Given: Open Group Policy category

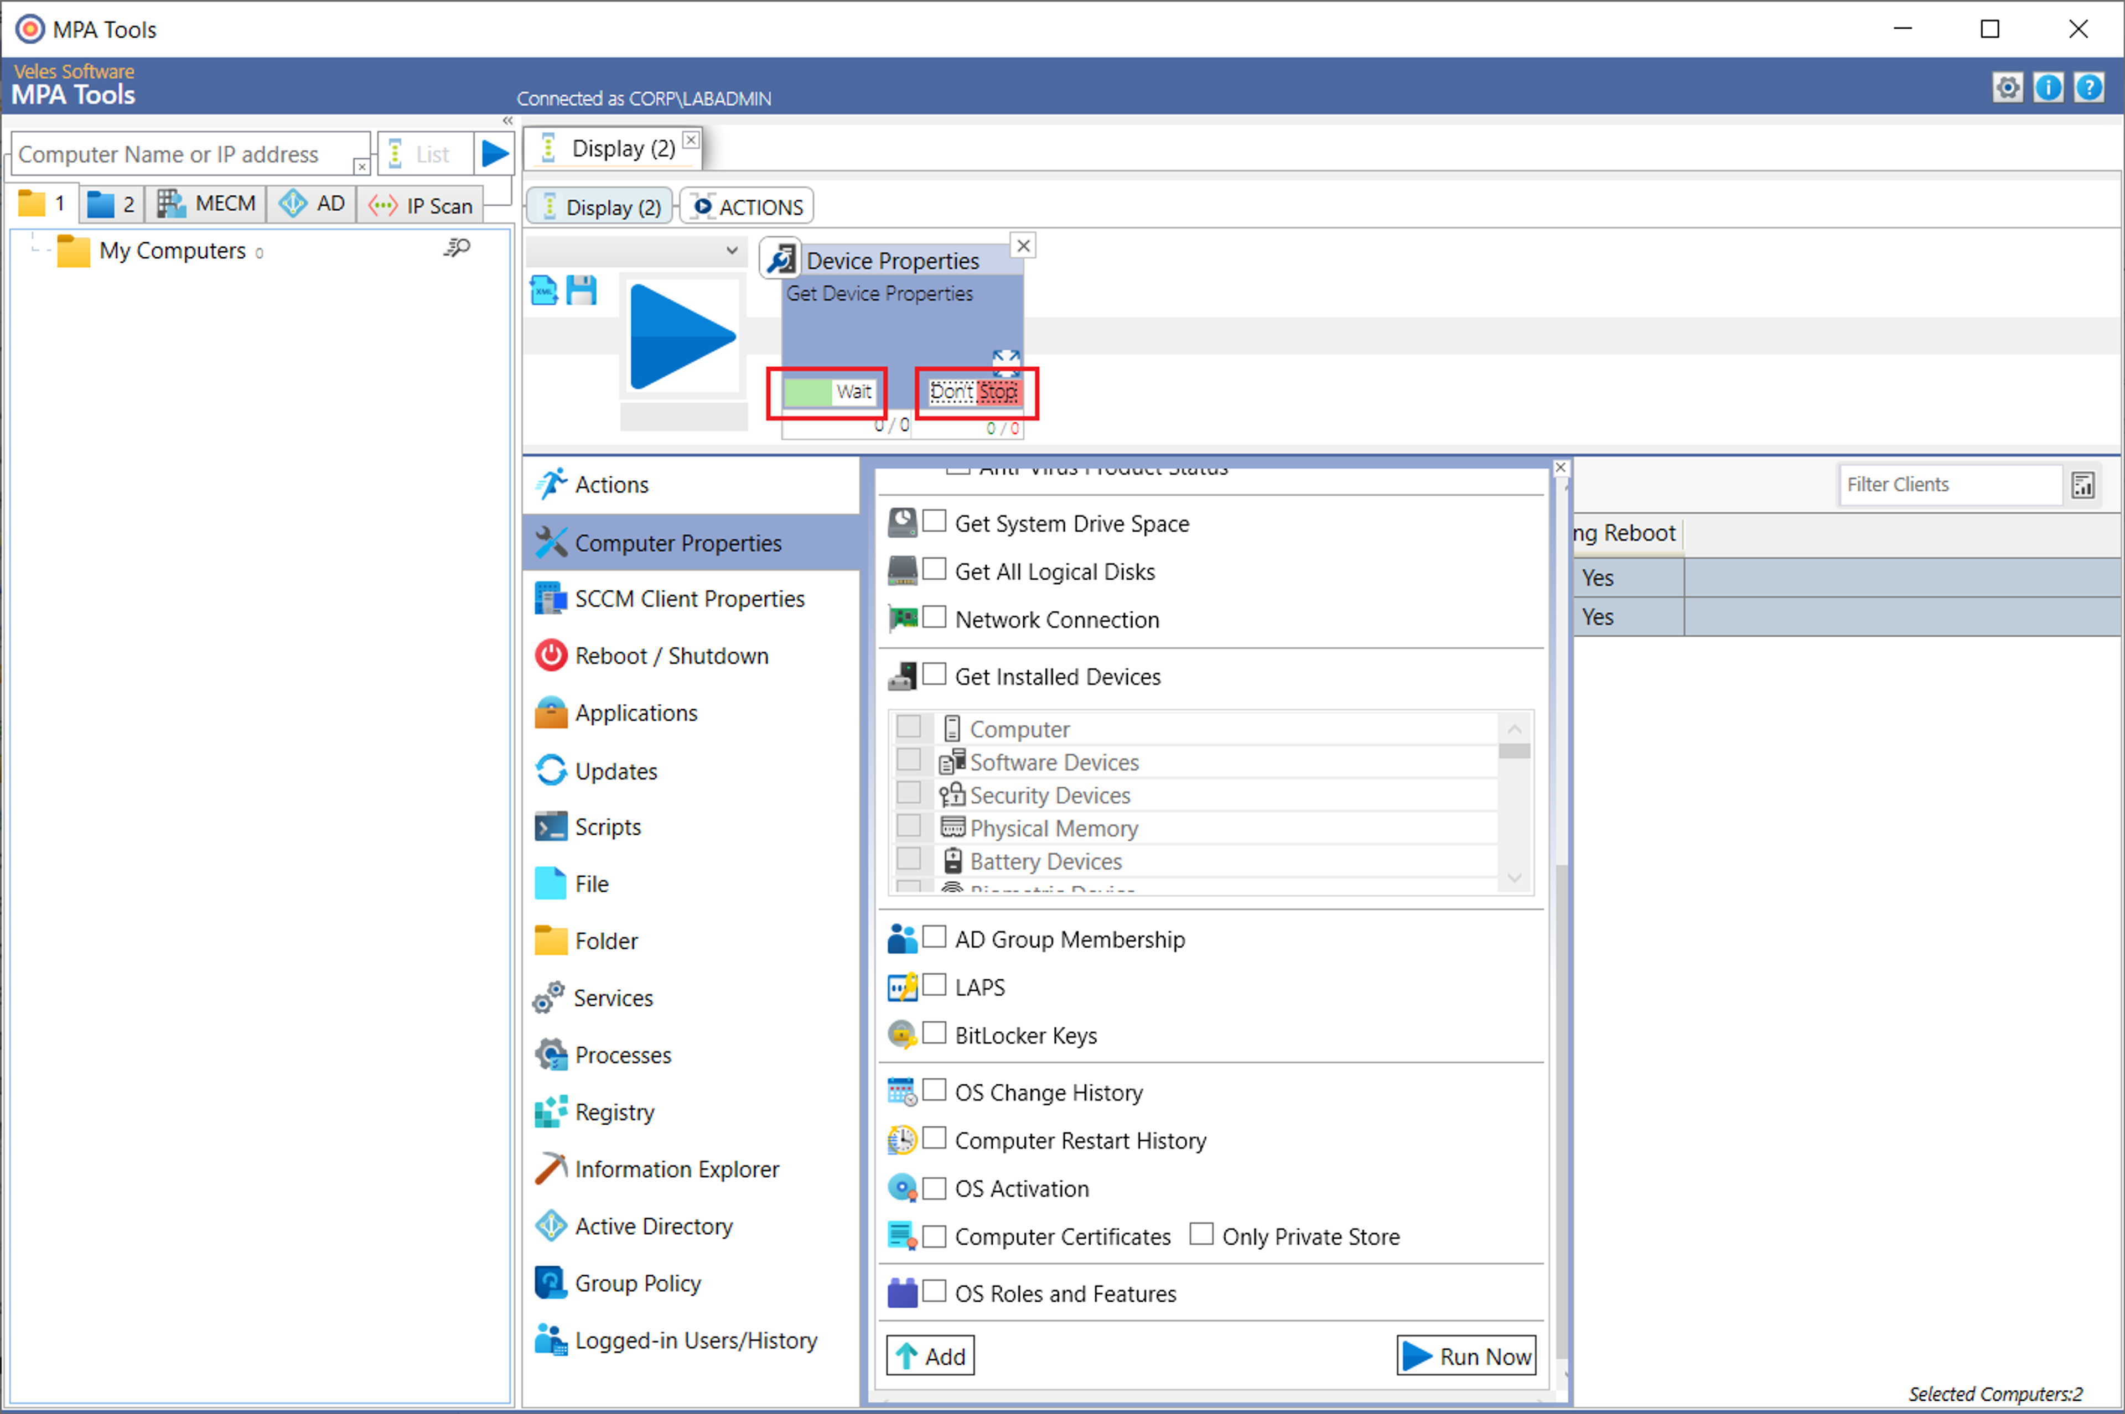Looking at the screenshot, I should coord(691,1283).
